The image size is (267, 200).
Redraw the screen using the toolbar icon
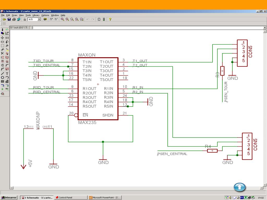click(x=77, y=19)
